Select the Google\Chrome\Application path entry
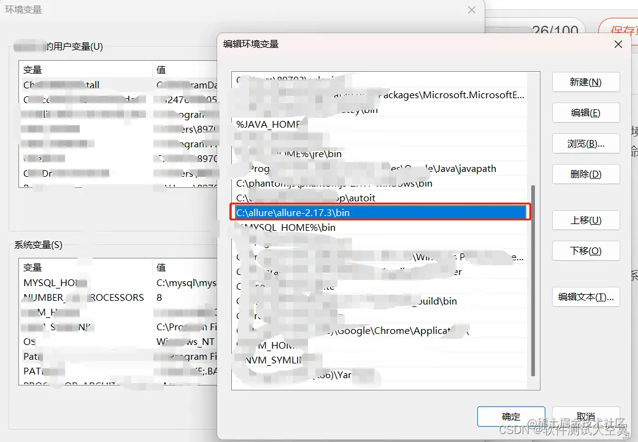This screenshot has height=442, width=638. pyautogui.click(x=380, y=330)
